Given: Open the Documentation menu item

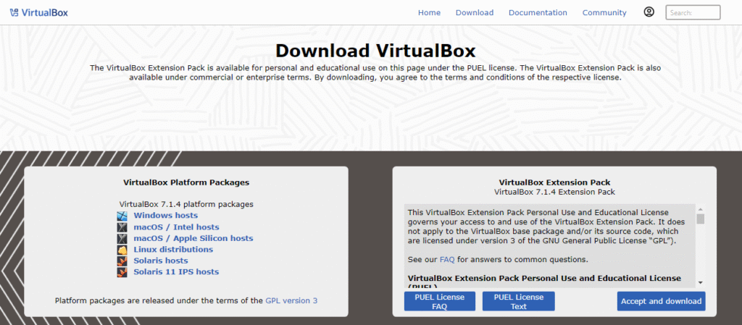Looking at the screenshot, I should [538, 13].
